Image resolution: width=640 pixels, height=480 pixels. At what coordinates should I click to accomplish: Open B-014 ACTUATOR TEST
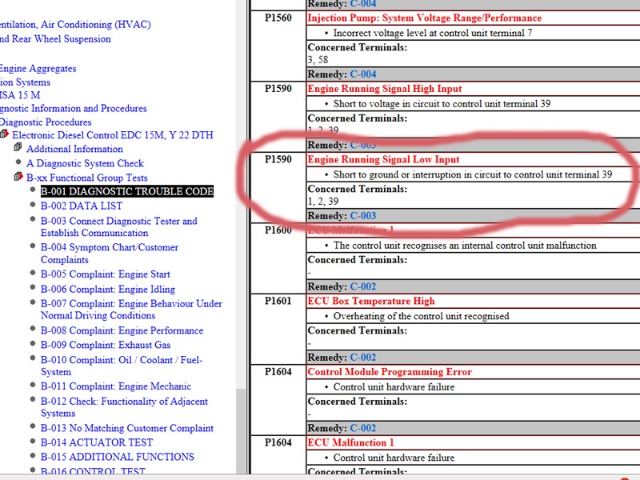pos(97,442)
